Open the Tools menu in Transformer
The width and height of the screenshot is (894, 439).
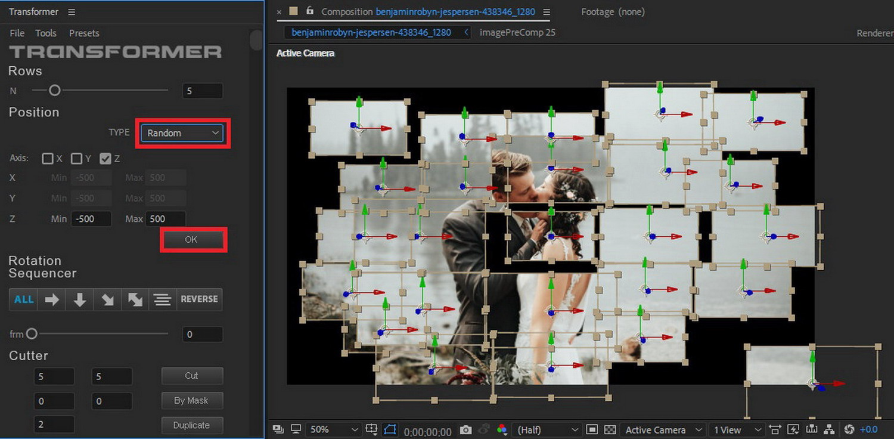tap(46, 33)
